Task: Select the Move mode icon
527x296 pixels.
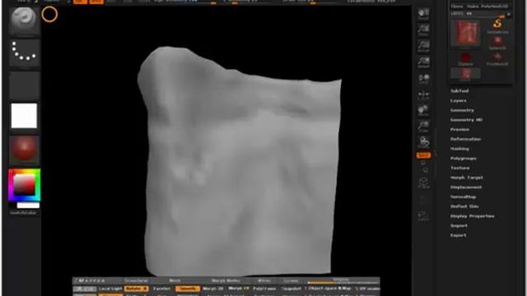Action: pos(423,111)
